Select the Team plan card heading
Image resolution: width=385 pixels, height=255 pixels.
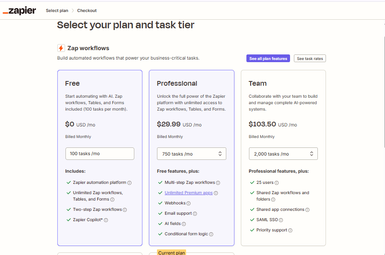[x=258, y=84]
